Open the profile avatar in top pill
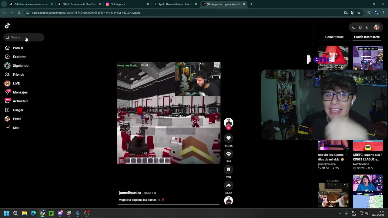 coord(377,27)
